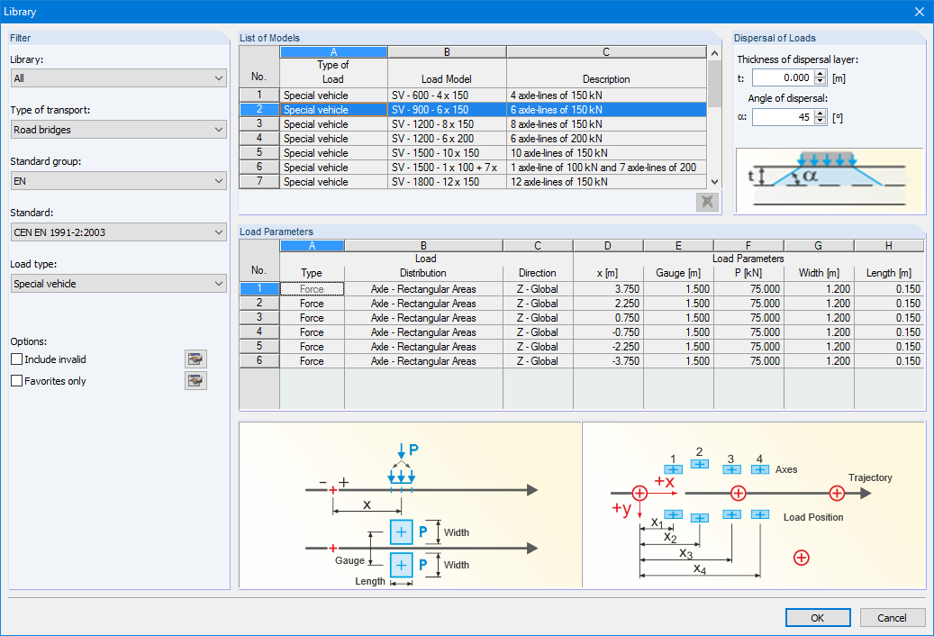This screenshot has height=636, width=934.
Task: Click the edit icon beside Favorites only
Action: click(x=194, y=380)
